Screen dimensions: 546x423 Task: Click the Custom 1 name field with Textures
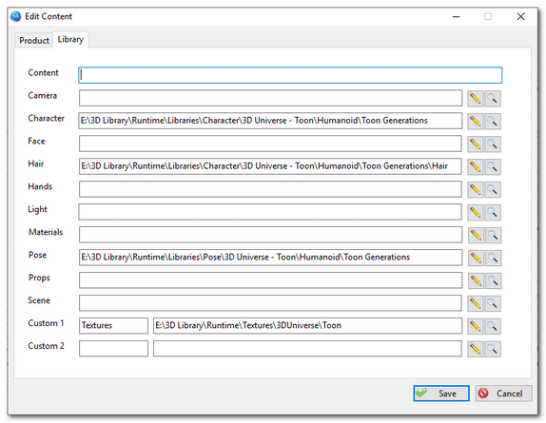pyautogui.click(x=113, y=326)
